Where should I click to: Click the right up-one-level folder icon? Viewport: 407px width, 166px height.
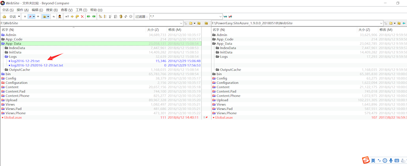399,23
